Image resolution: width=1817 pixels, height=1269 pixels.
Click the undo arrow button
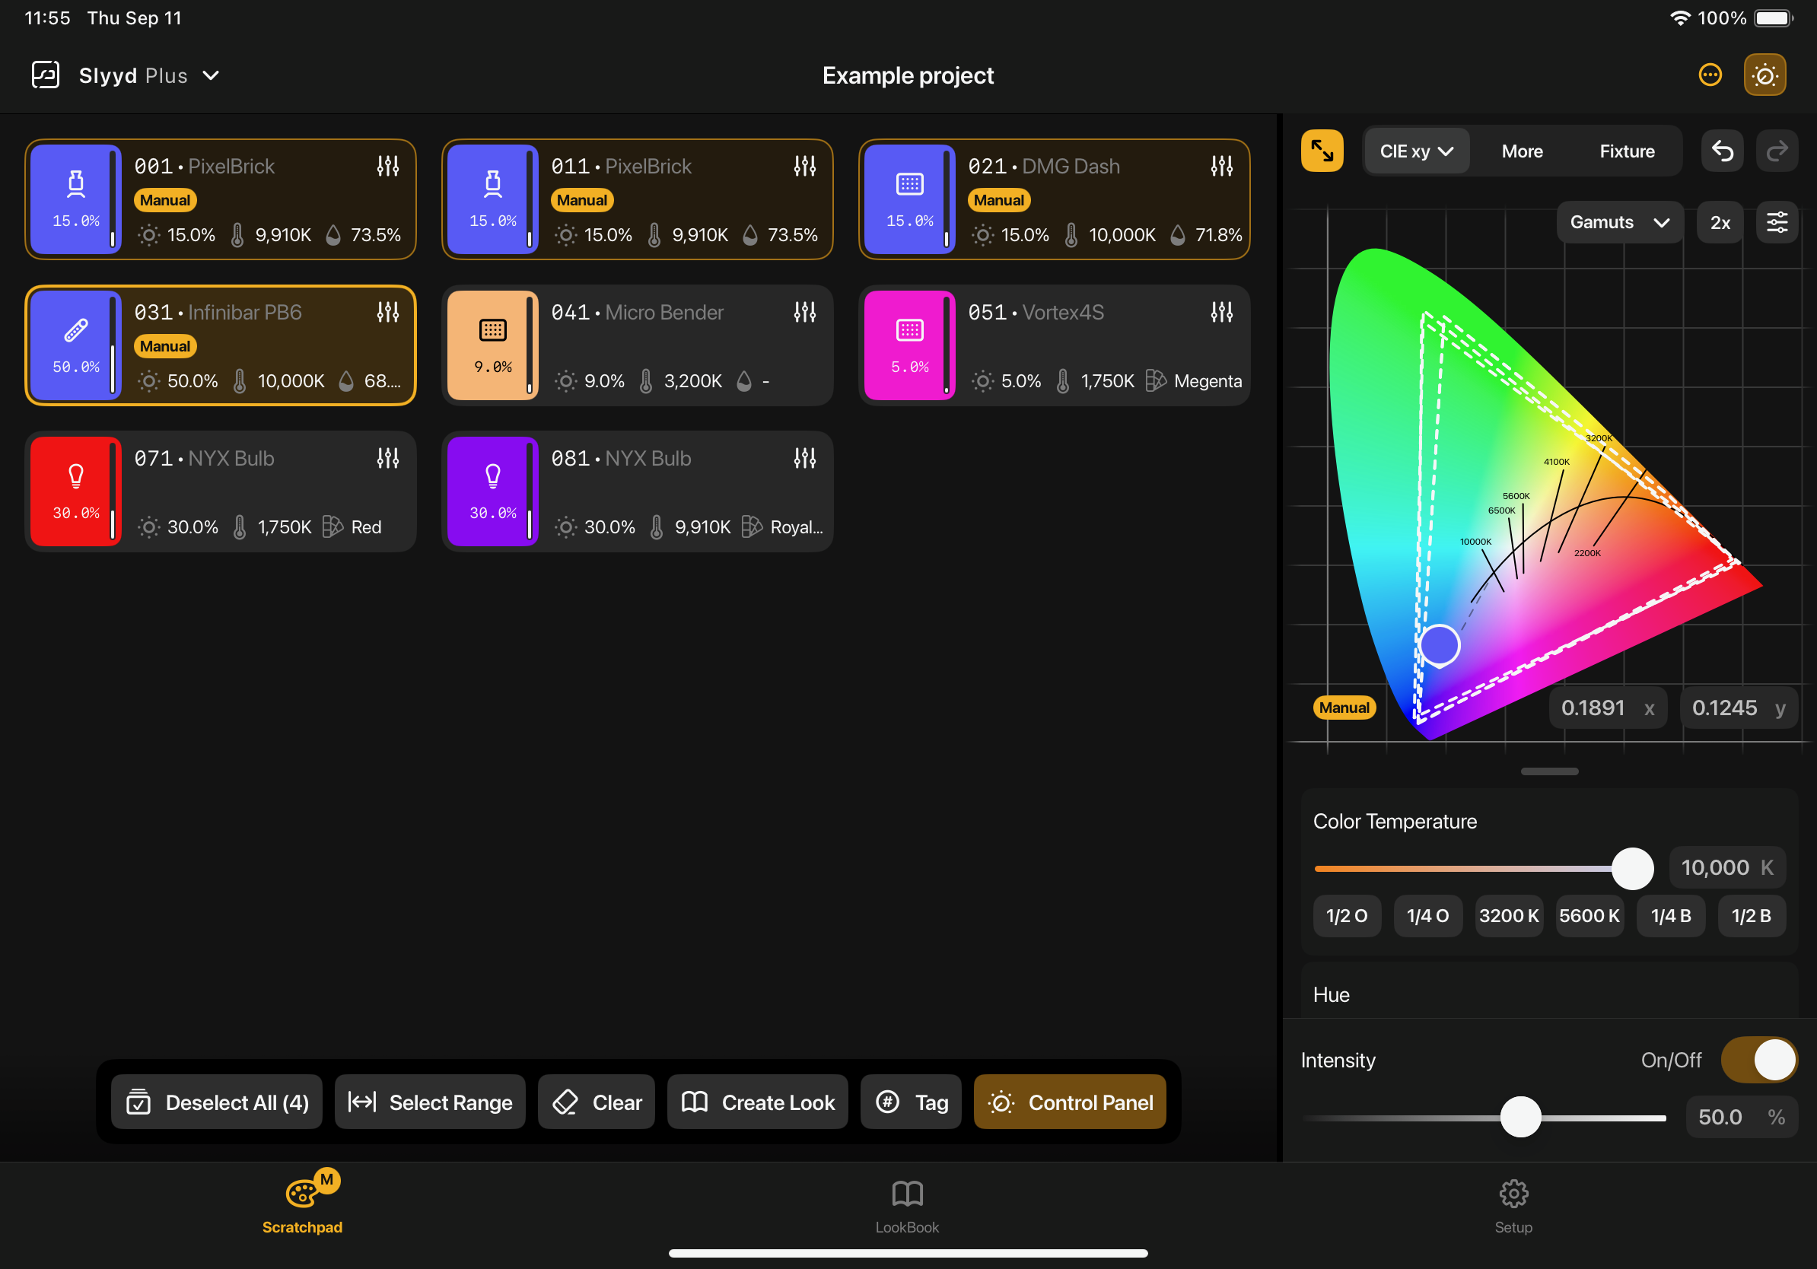point(1722,151)
